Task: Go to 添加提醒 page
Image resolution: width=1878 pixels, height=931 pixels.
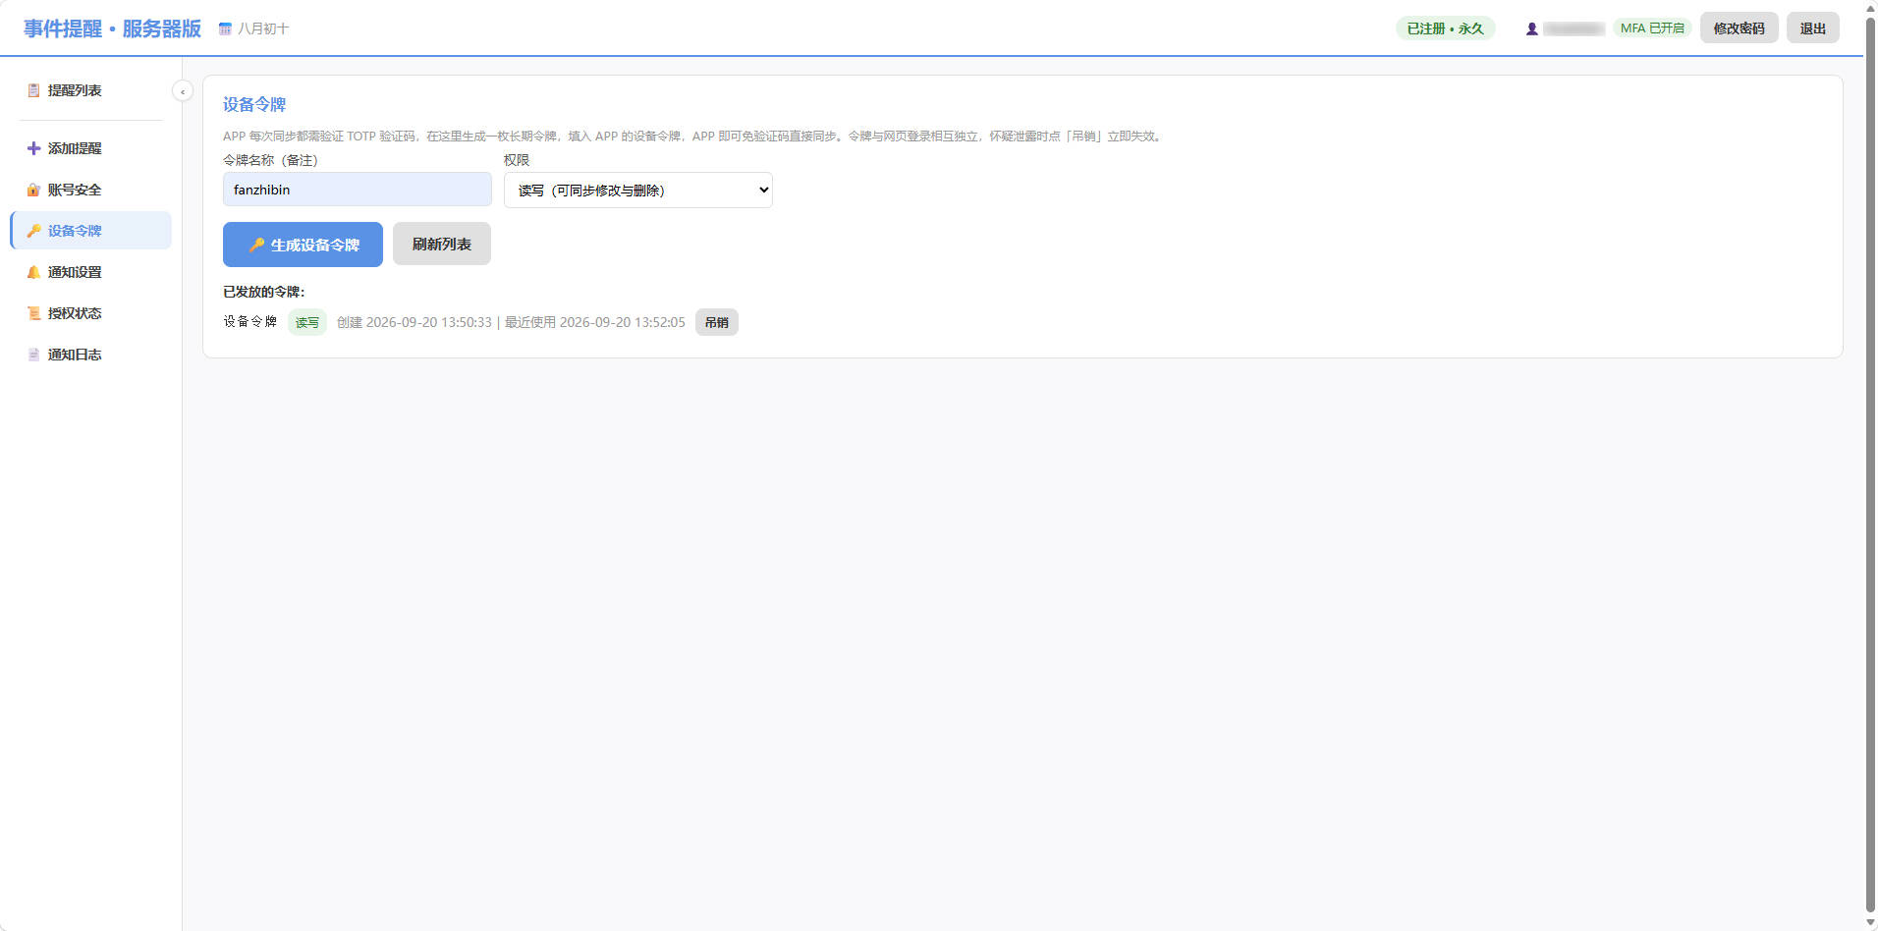Action: pos(90,148)
